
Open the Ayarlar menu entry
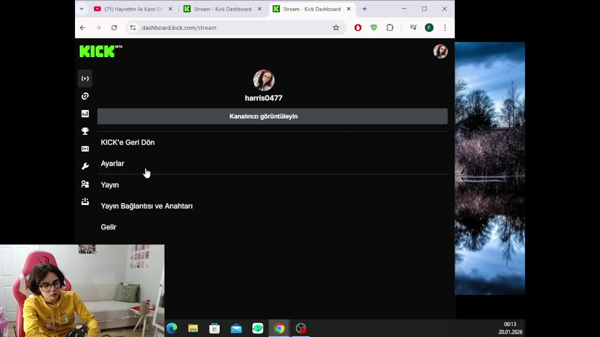tap(112, 163)
